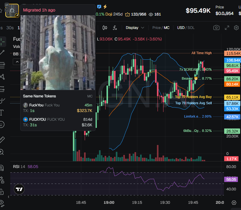Select the 30s timeframe

(10, 28)
